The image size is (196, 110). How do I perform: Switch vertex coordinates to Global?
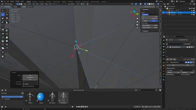point(145,21)
